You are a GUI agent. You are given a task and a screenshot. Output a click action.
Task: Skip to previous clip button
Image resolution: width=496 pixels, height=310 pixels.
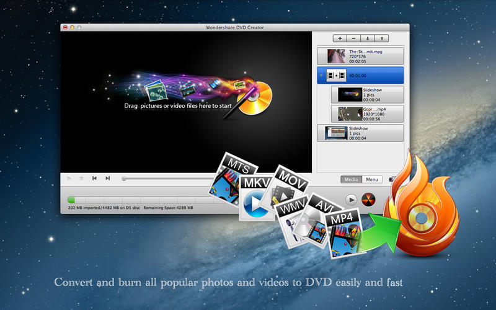tap(94, 179)
